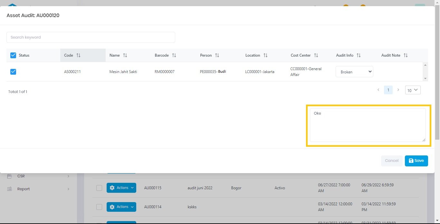Expand Actions dropdown for AU000114
440x224 pixels.
pyautogui.click(x=121, y=207)
